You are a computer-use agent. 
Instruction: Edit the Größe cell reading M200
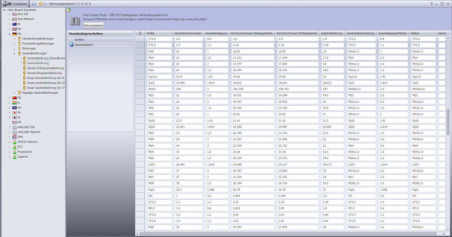[159, 89]
